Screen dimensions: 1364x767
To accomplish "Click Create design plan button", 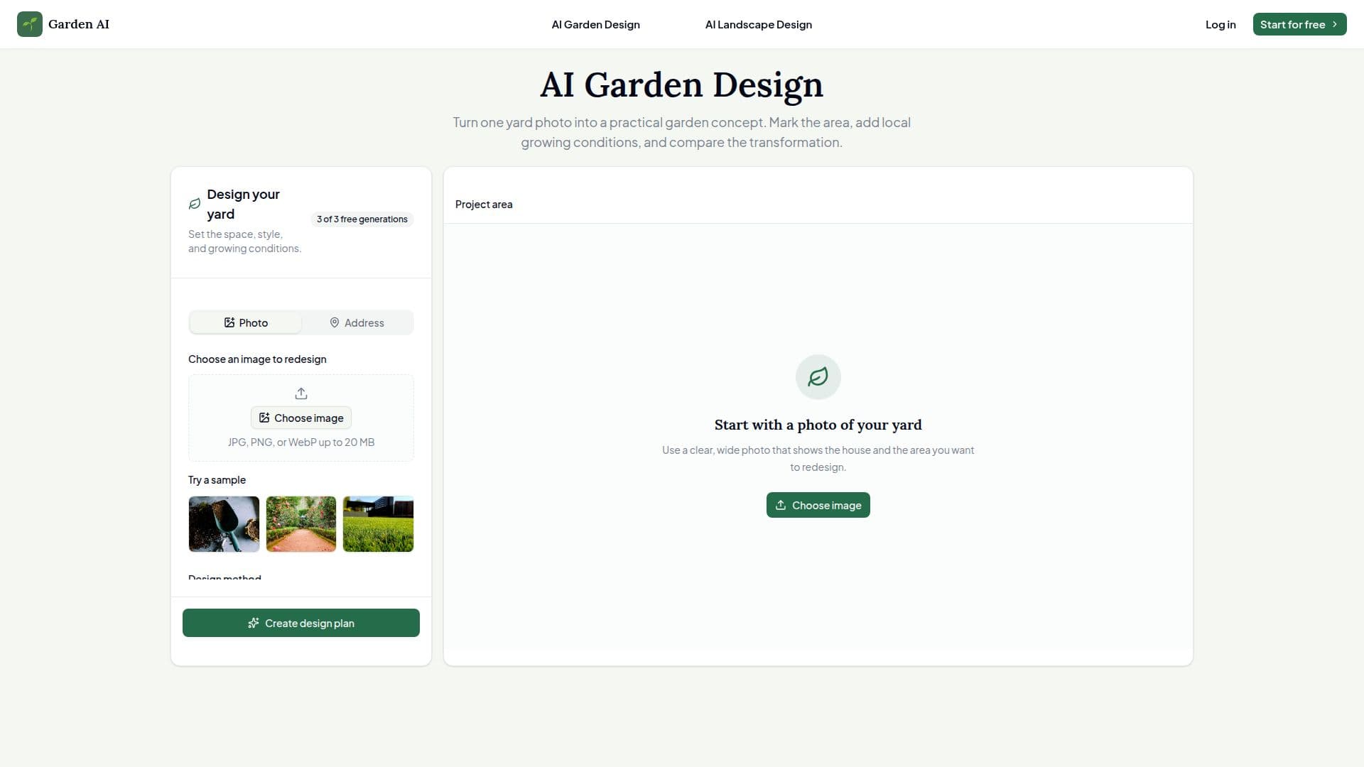I will (301, 623).
